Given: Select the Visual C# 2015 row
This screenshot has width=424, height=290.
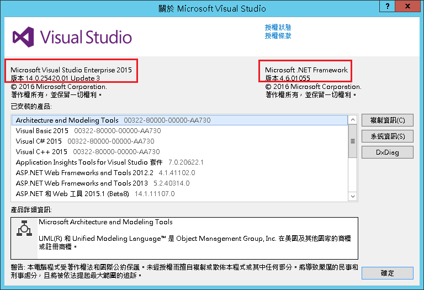Looking at the screenshot, I should pyautogui.click(x=179, y=141).
